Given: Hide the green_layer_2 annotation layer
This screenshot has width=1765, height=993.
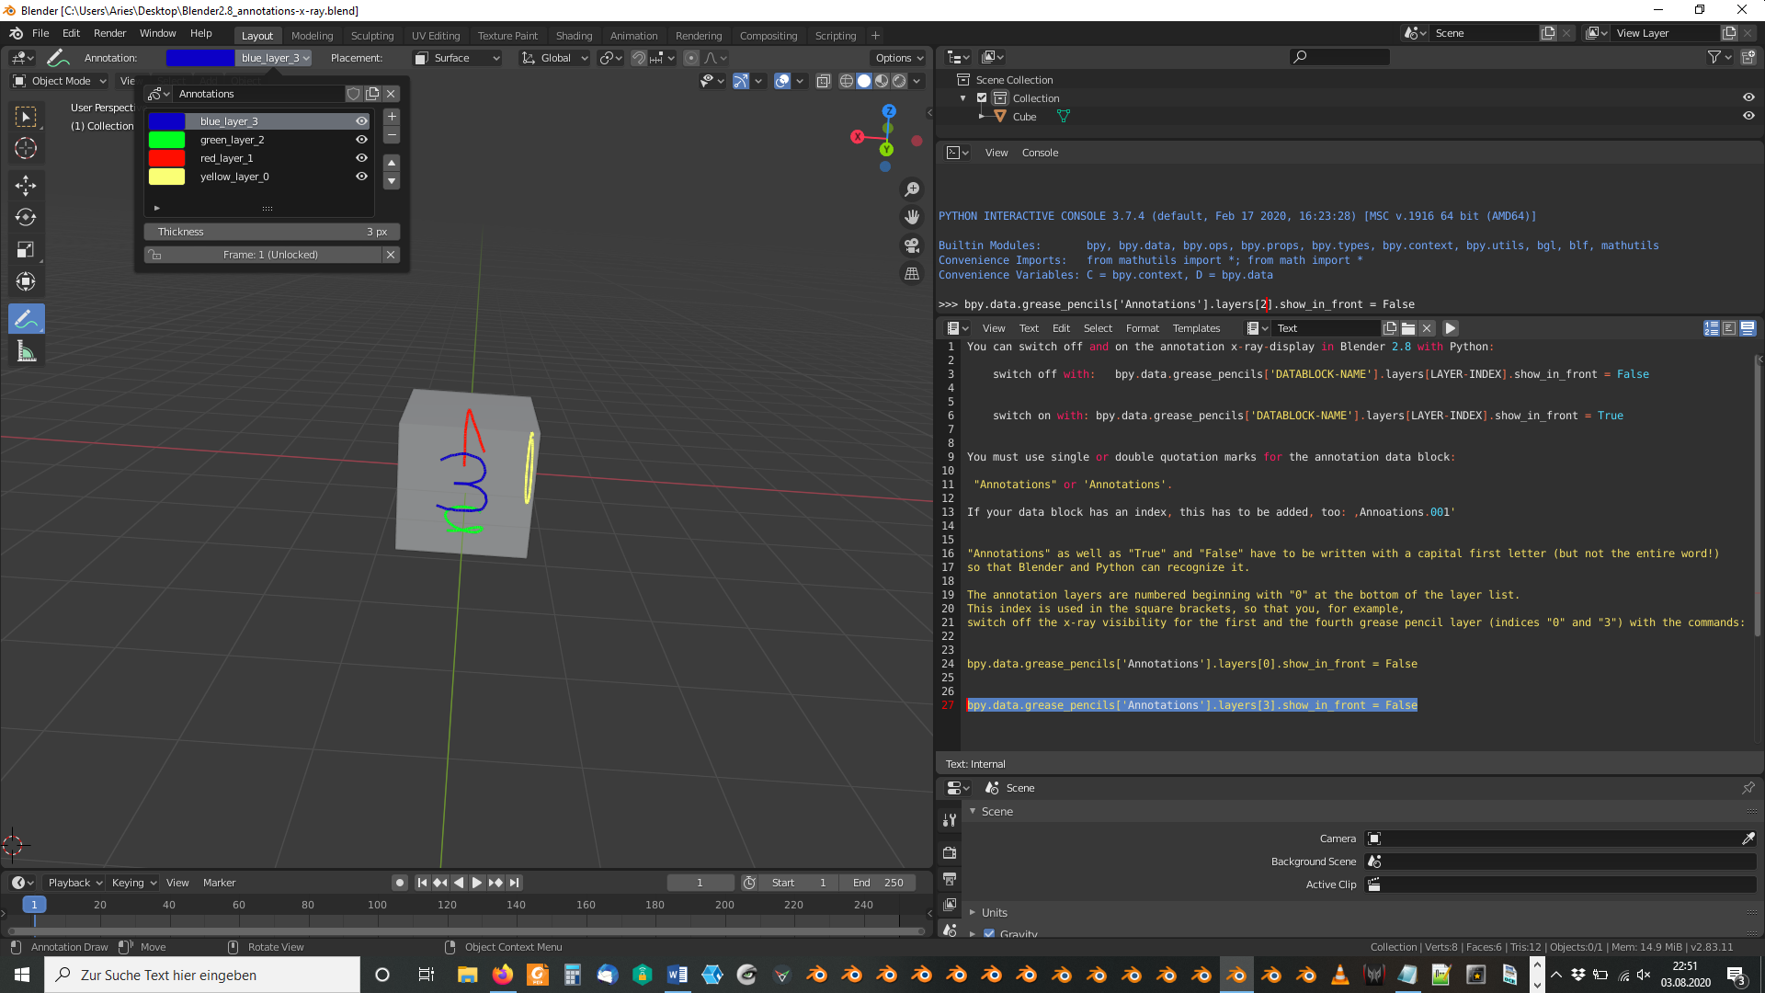Looking at the screenshot, I should coord(361,139).
